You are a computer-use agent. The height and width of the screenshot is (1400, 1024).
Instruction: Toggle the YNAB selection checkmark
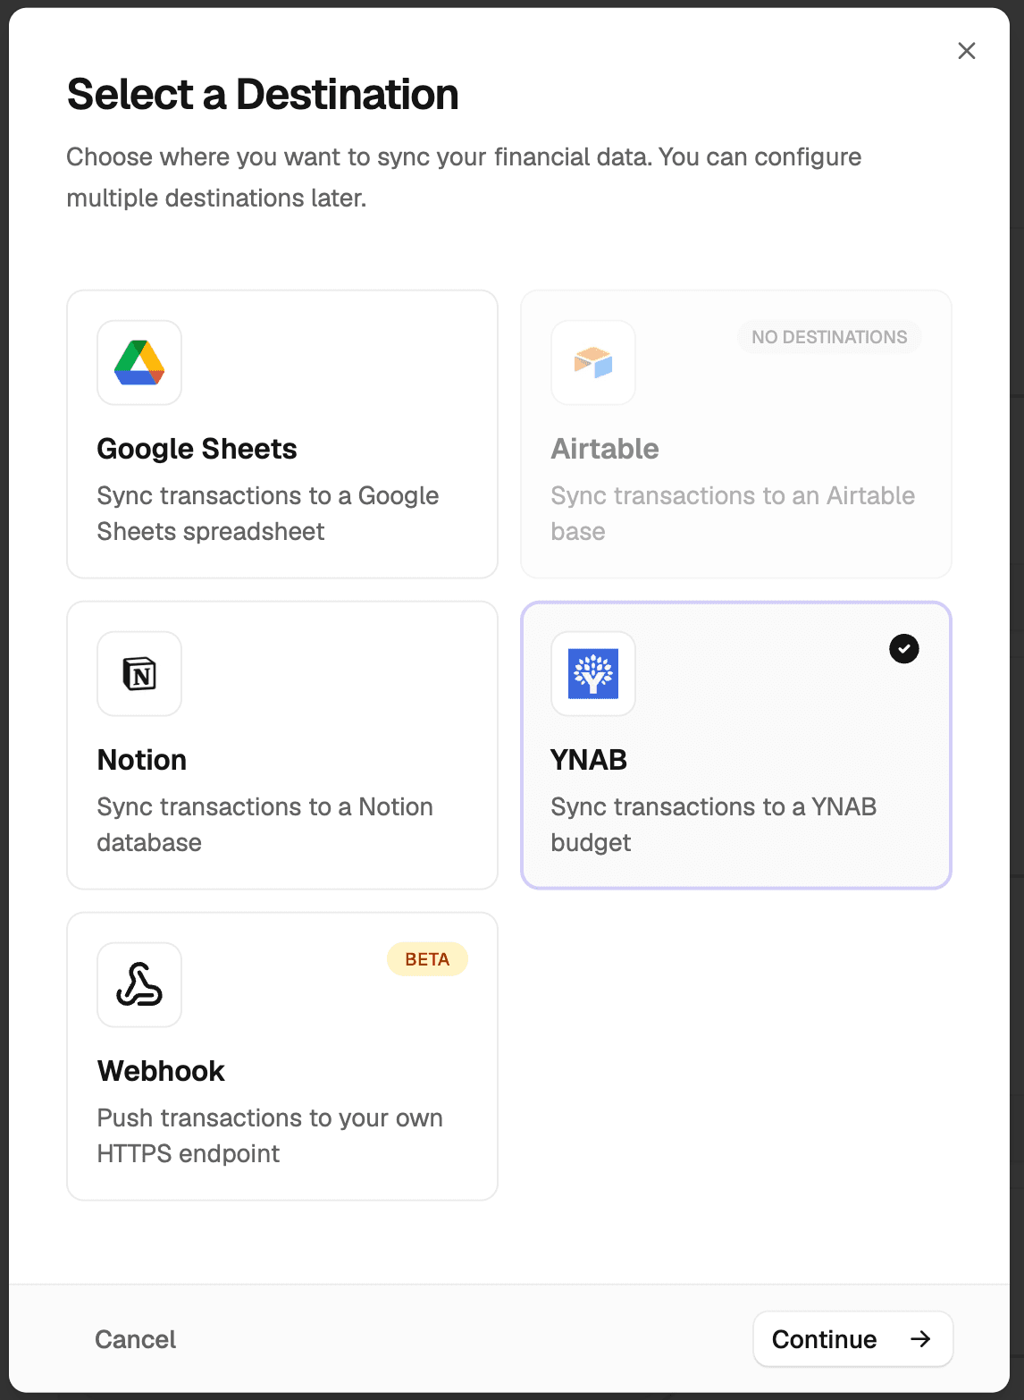903,648
